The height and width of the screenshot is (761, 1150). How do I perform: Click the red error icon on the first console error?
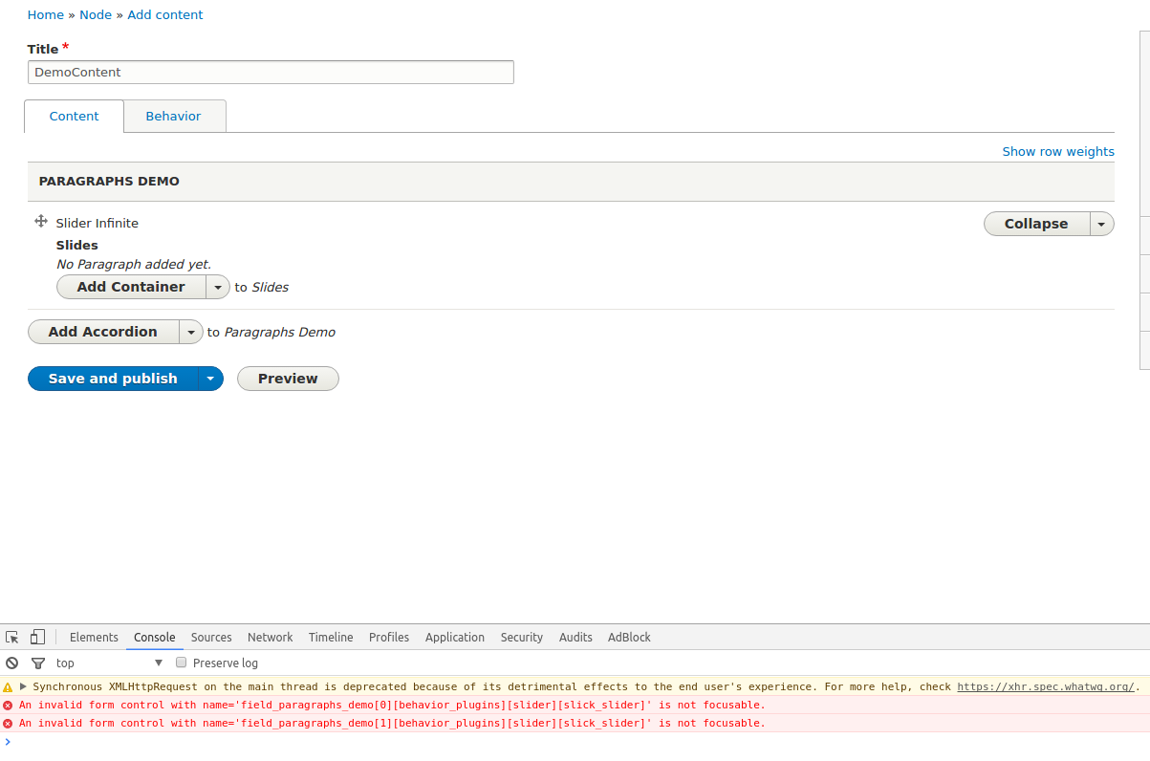(9, 705)
